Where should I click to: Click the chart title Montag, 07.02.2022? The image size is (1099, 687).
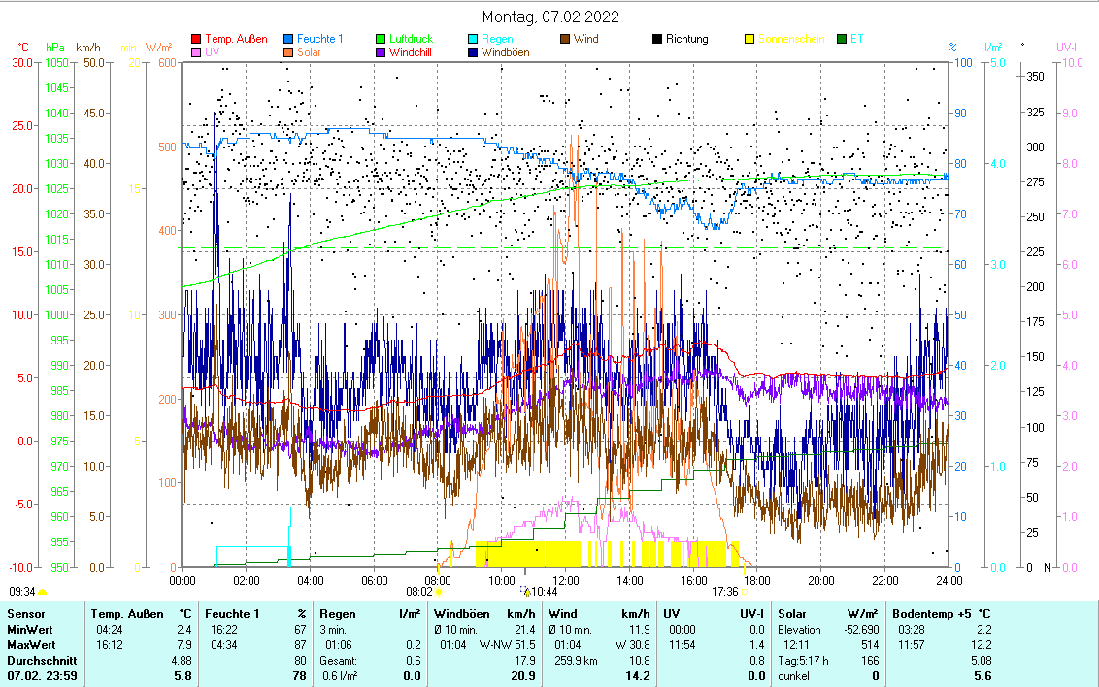(x=550, y=17)
